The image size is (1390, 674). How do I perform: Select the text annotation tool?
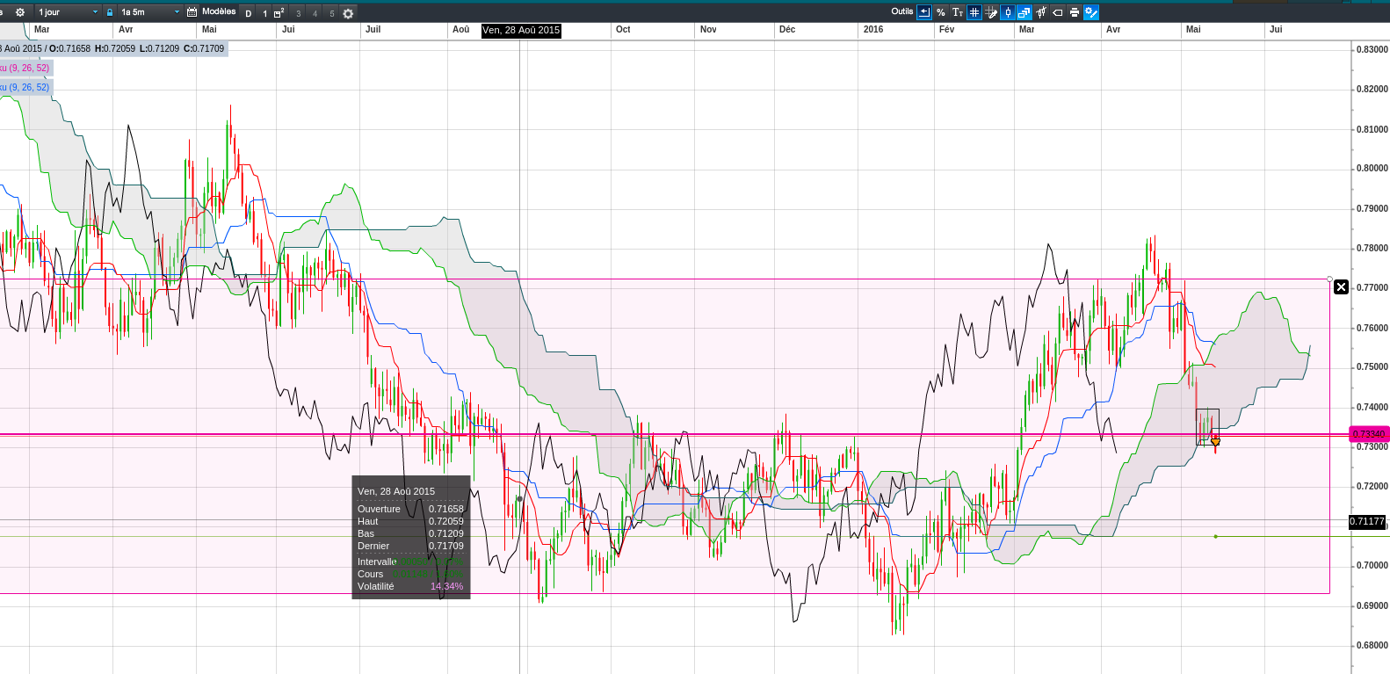point(958,12)
